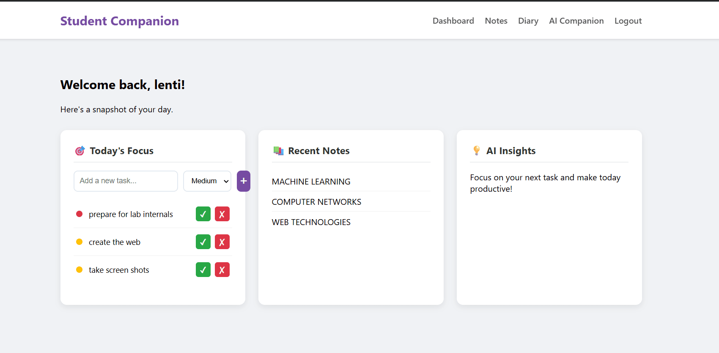Click the lightbulb icon beside AI Insights
Image resolution: width=719 pixels, height=353 pixels.
point(477,151)
